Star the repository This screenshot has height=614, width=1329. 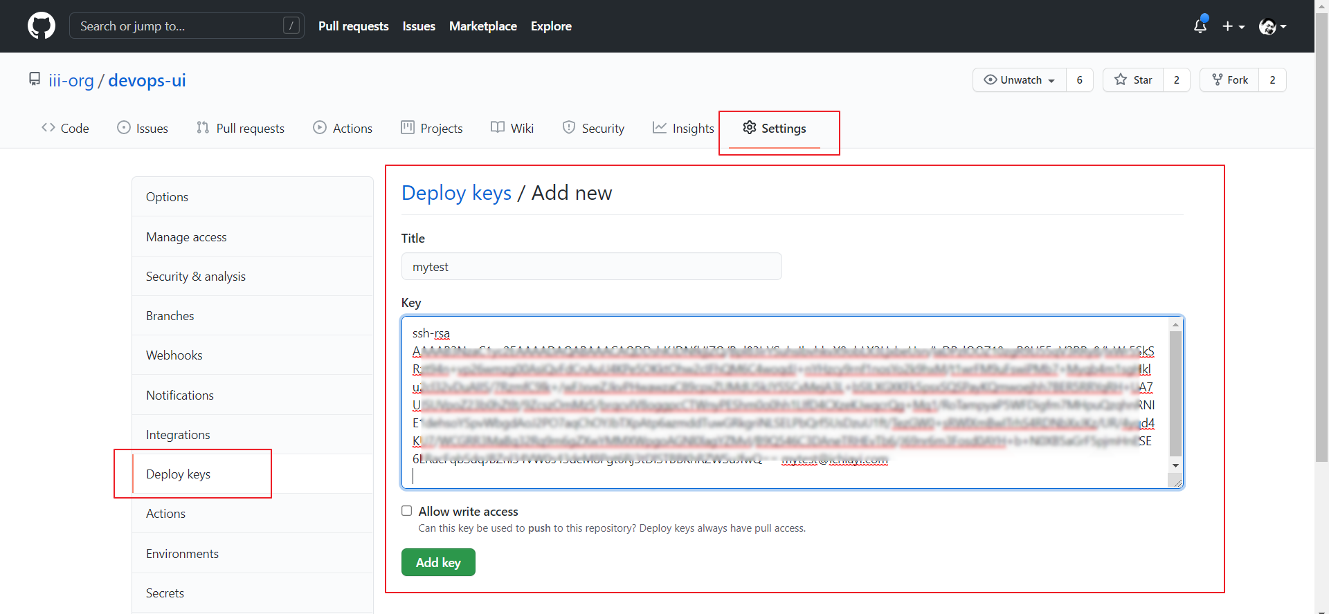(x=1133, y=80)
